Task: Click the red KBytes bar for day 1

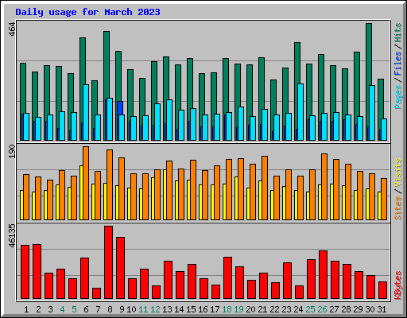Action: (25, 272)
